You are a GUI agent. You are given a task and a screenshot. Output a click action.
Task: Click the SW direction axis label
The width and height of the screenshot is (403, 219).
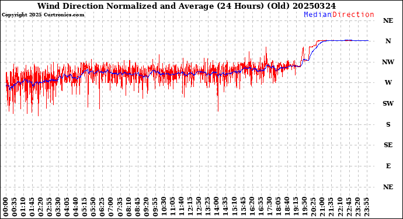(x=388, y=103)
